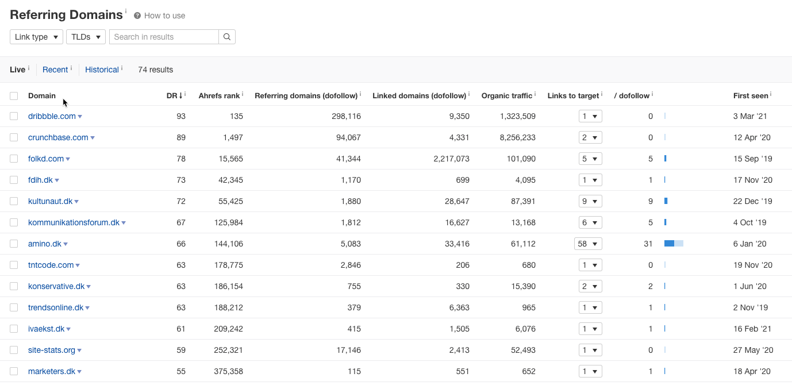The width and height of the screenshot is (792, 385).
Task: Open links-to-target dropdown for crunchbase.com
Action: point(590,137)
